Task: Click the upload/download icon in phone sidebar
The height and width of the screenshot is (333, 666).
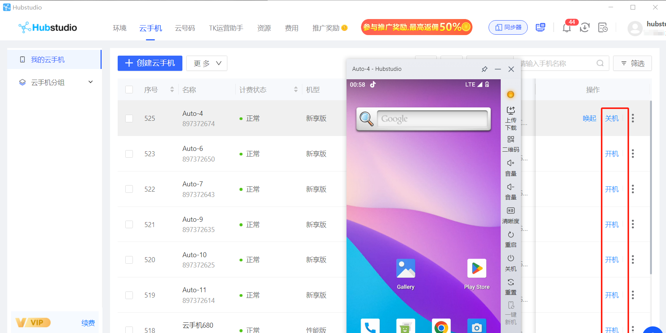Action: 511,111
